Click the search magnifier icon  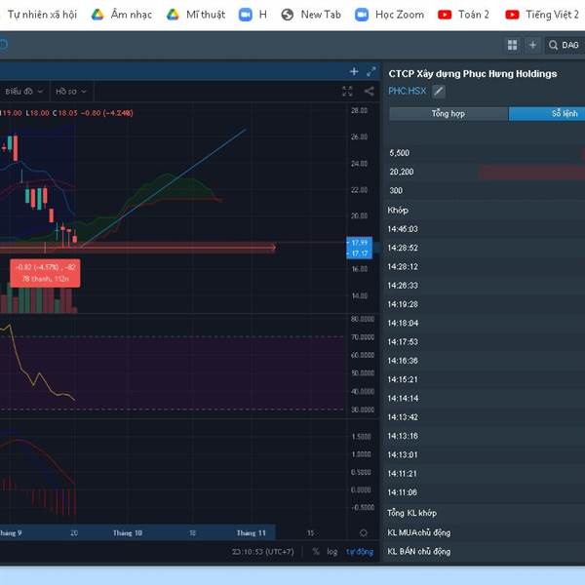553,45
